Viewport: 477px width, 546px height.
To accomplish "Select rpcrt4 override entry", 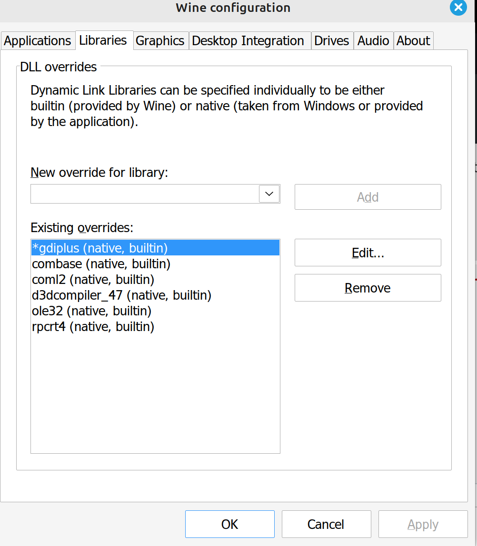I will pyautogui.click(x=155, y=327).
